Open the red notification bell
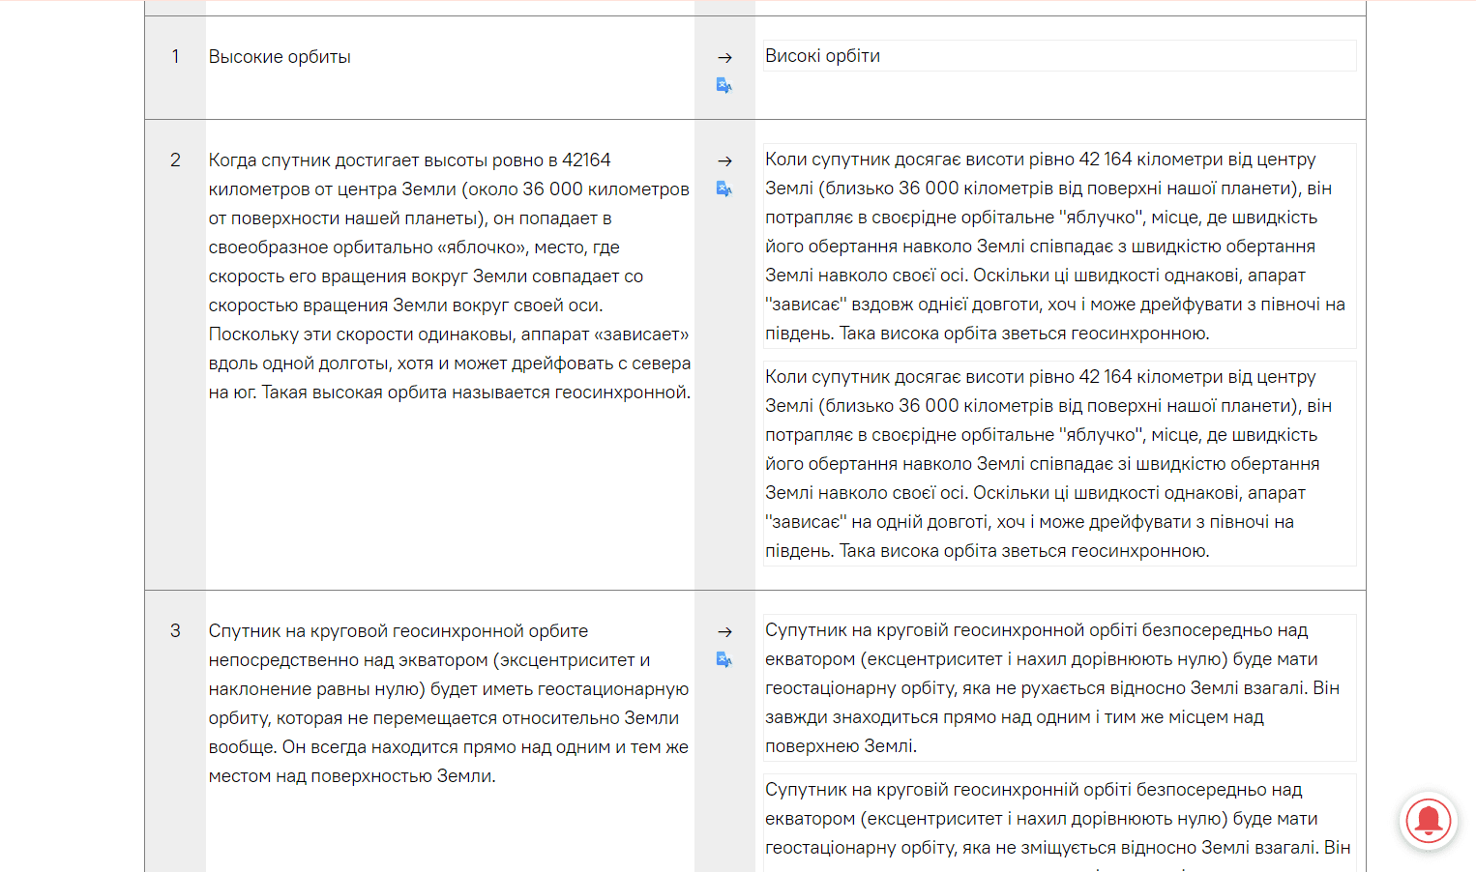1476x872 pixels. [x=1428, y=821]
